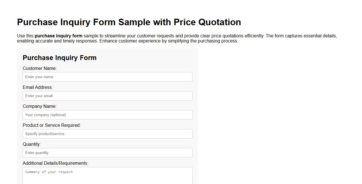Click the Additional Details/Requirements label

56,163
